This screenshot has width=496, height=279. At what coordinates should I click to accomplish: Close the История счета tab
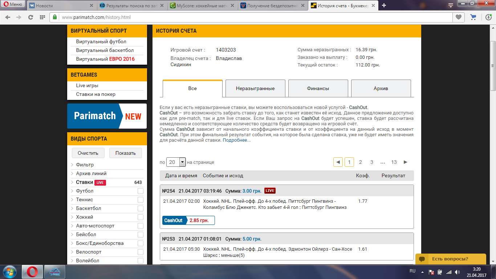pyautogui.click(x=374, y=6)
